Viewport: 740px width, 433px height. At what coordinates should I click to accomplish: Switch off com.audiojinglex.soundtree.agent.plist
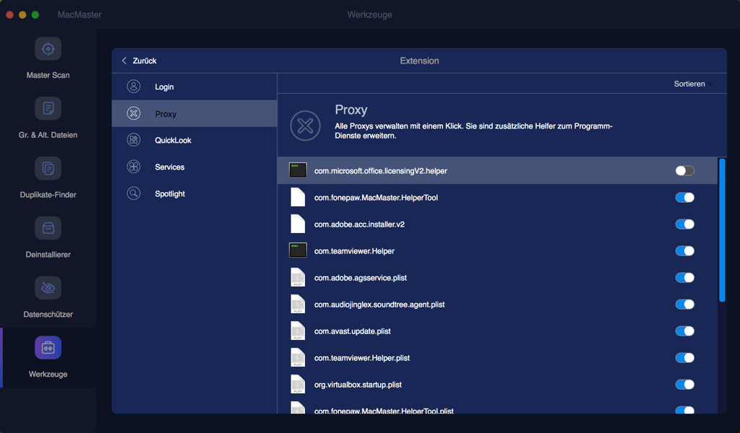pos(685,305)
